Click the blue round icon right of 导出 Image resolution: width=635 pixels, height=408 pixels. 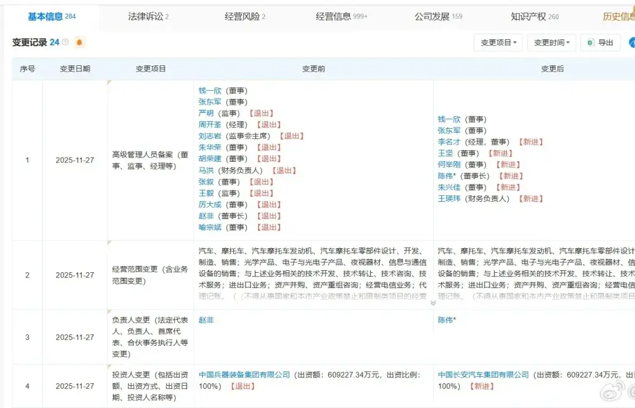pos(632,43)
